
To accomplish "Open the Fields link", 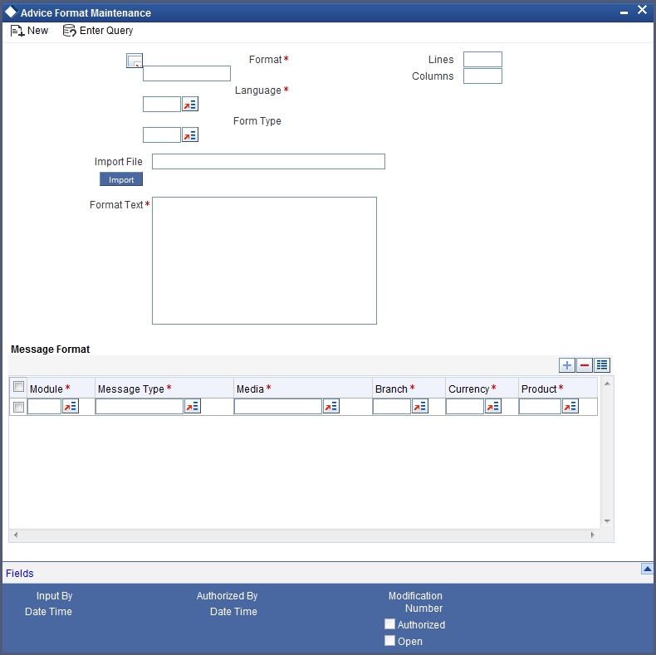I will pyautogui.click(x=20, y=574).
